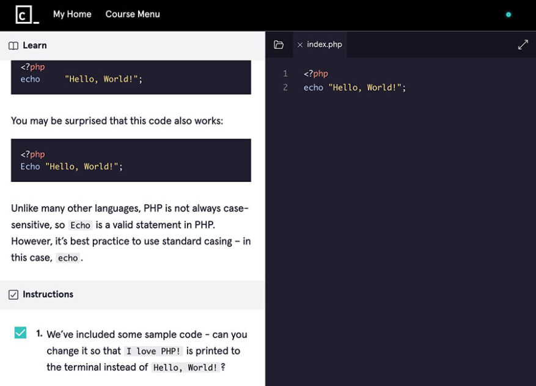This screenshot has height=386, width=536.
Task: Click the echo statement in the code editor
Action: [x=313, y=87]
